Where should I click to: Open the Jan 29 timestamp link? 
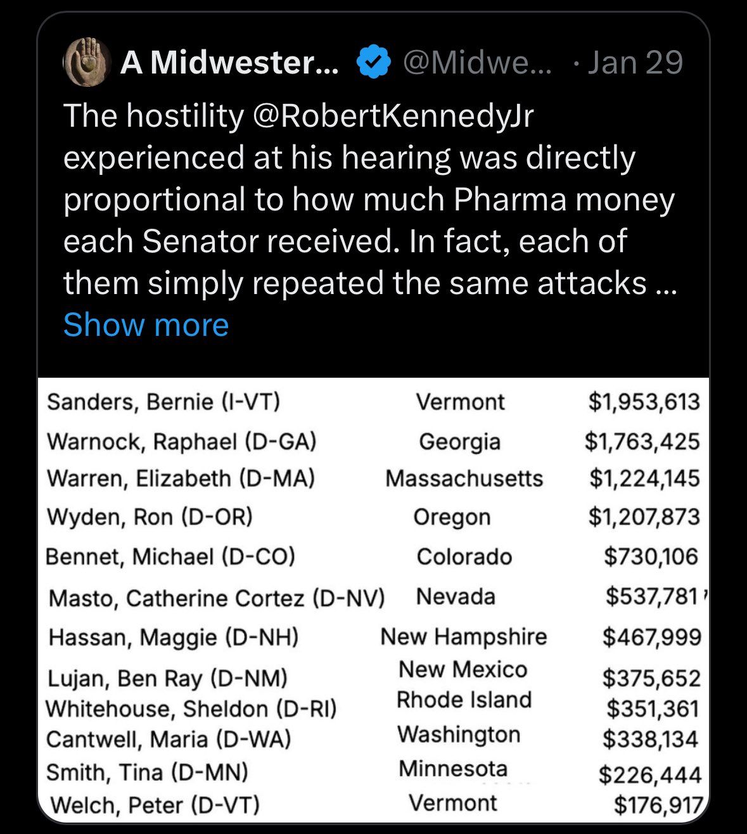coord(635,62)
